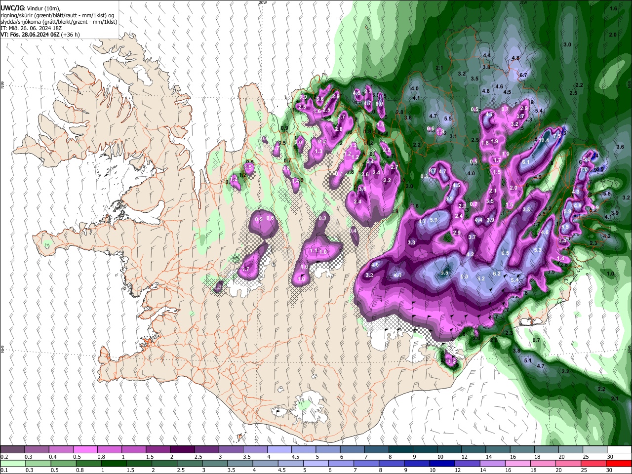Click the '0.2' label starting the snow scale
This screenshot has width=632, height=474.
click(4, 457)
